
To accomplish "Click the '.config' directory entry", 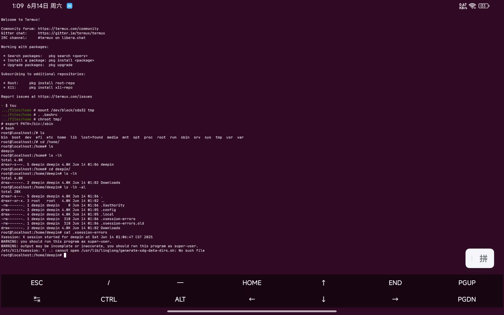I will [108, 210].
